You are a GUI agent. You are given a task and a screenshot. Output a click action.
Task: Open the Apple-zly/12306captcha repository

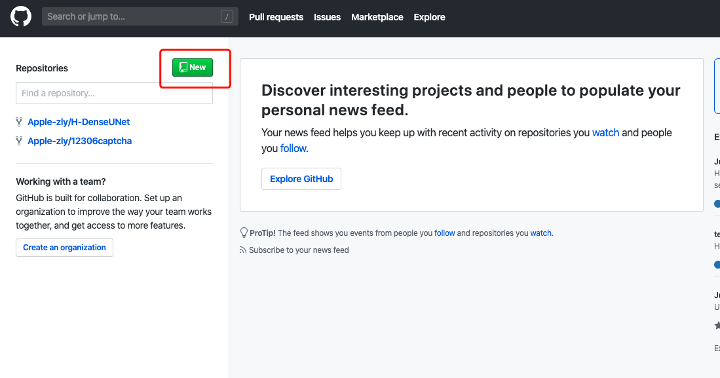coord(79,141)
